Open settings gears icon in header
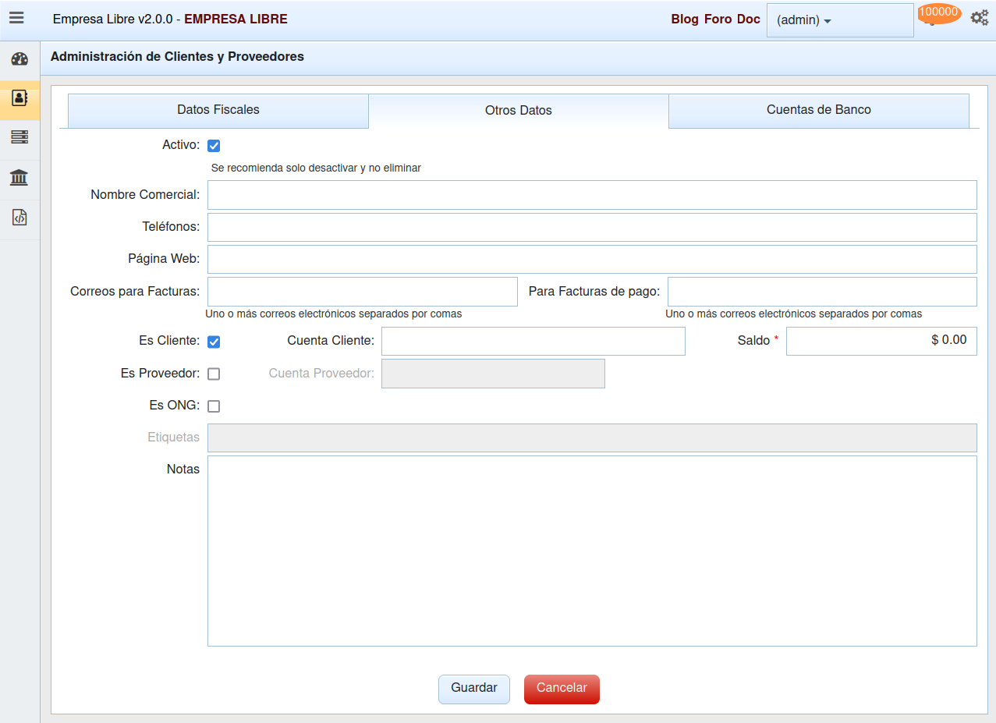The image size is (996, 723). pyautogui.click(x=979, y=18)
